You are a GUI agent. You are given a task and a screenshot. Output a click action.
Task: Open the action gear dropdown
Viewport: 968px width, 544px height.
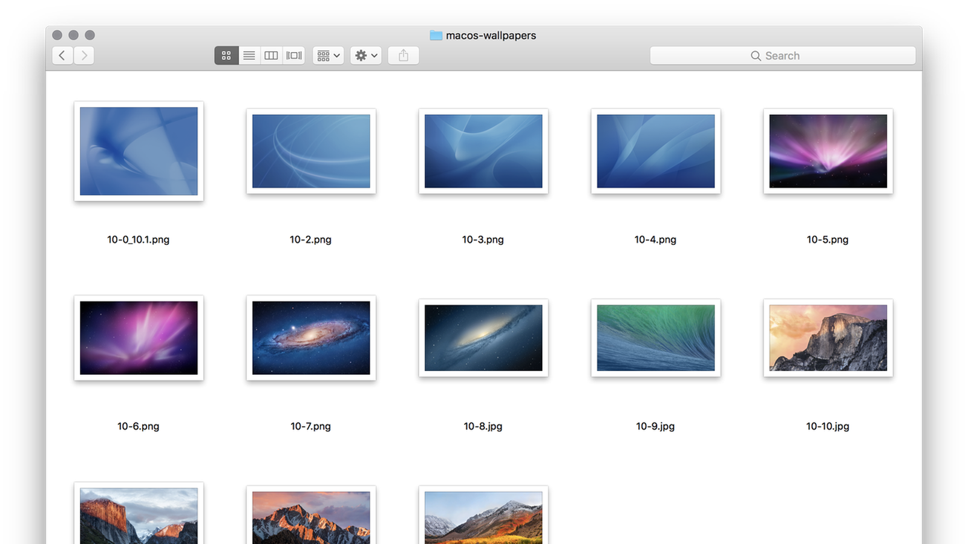coord(365,55)
